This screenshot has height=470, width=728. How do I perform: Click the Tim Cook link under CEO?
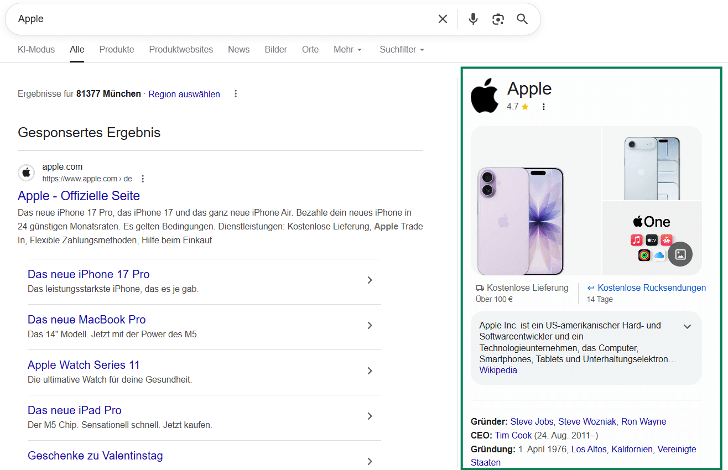(513, 435)
